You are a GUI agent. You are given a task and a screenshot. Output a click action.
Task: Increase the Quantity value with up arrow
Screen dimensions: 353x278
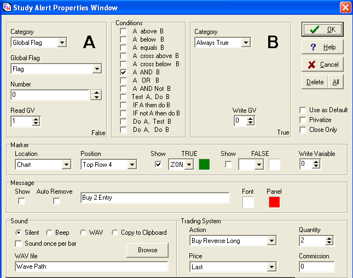[x=329, y=238]
